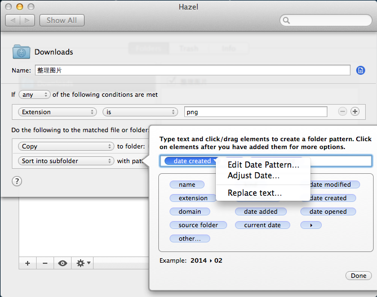The height and width of the screenshot is (297, 377).
Task: Click the extension token
Action: pos(193,198)
